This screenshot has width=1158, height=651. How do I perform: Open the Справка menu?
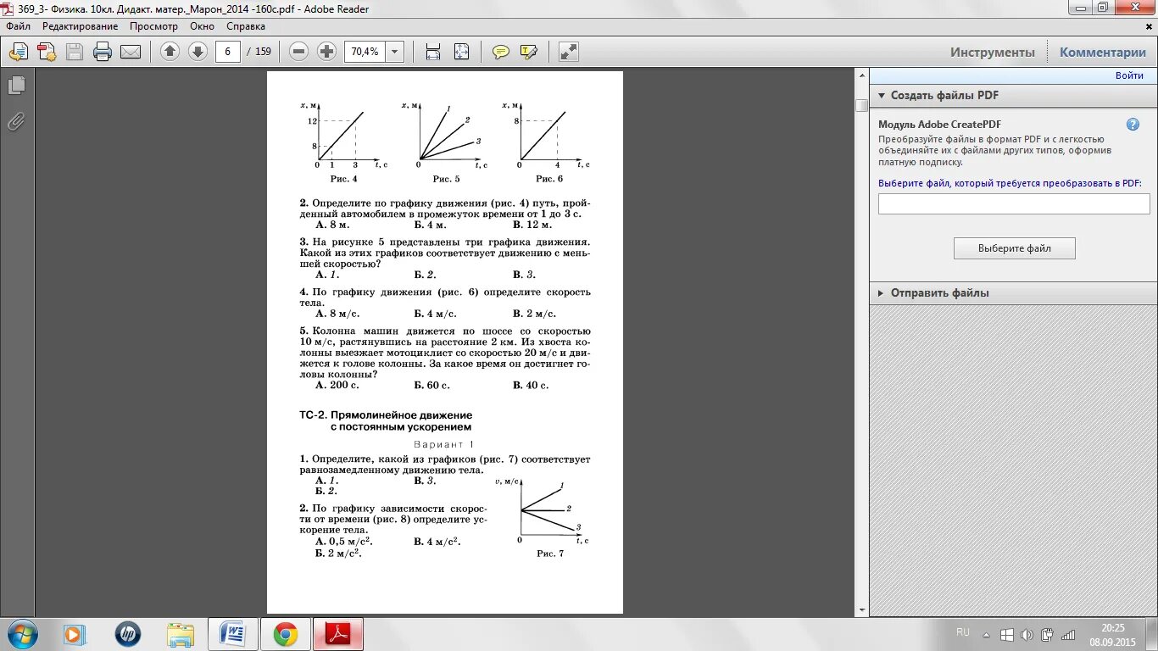pos(246,26)
